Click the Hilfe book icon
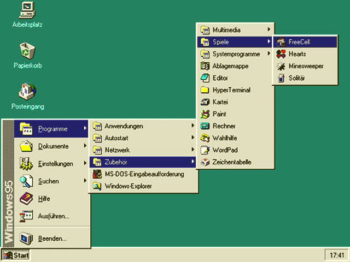 pos(26,199)
